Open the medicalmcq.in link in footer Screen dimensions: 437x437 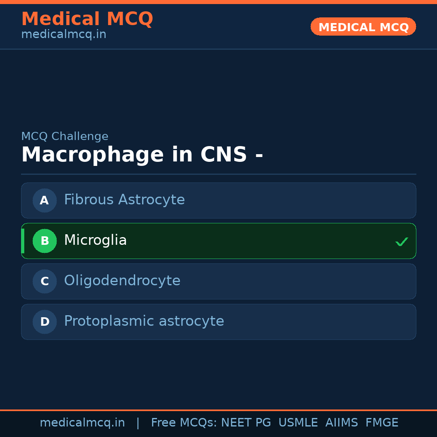pos(83,422)
